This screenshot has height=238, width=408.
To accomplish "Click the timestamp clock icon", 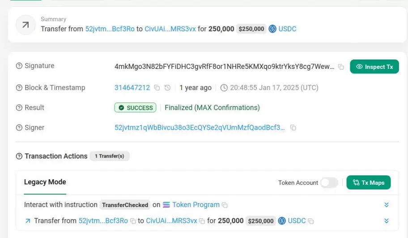I will [x=224, y=88].
